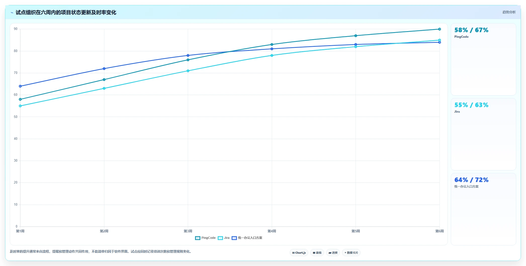Click the 第5周 x-axis label
The height and width of the screenshot is (266, 526).
[x=356, y=231]
